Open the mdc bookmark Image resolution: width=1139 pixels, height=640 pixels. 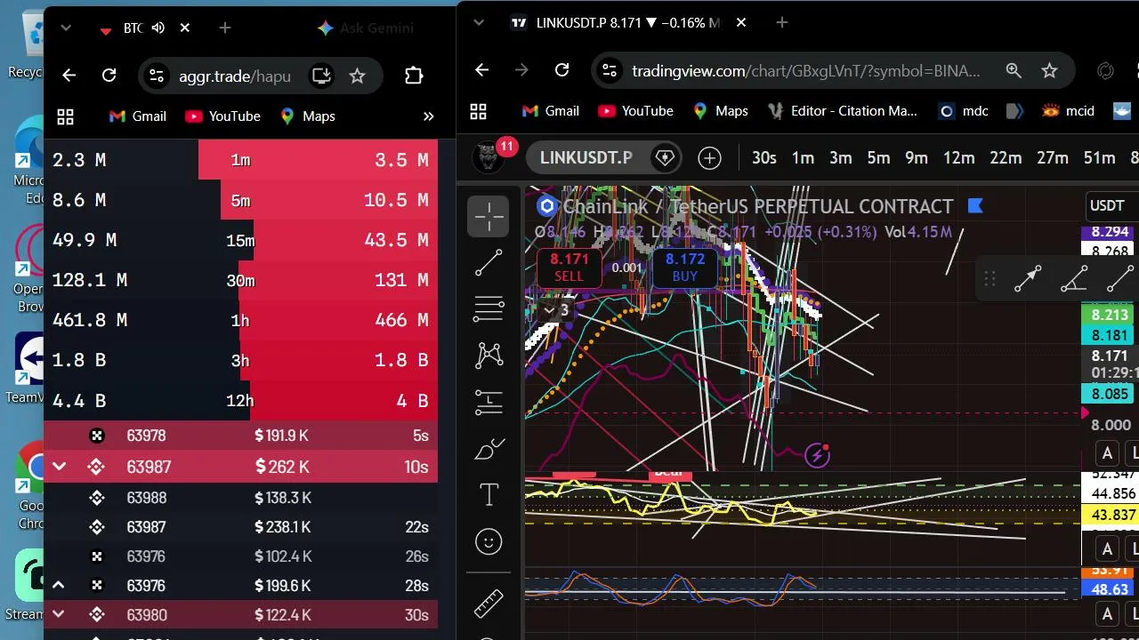tap(964, 111)
